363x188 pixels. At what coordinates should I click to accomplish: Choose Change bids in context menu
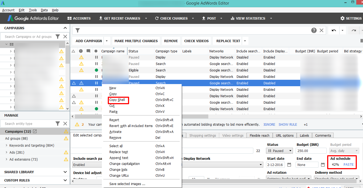pos(118,170)
